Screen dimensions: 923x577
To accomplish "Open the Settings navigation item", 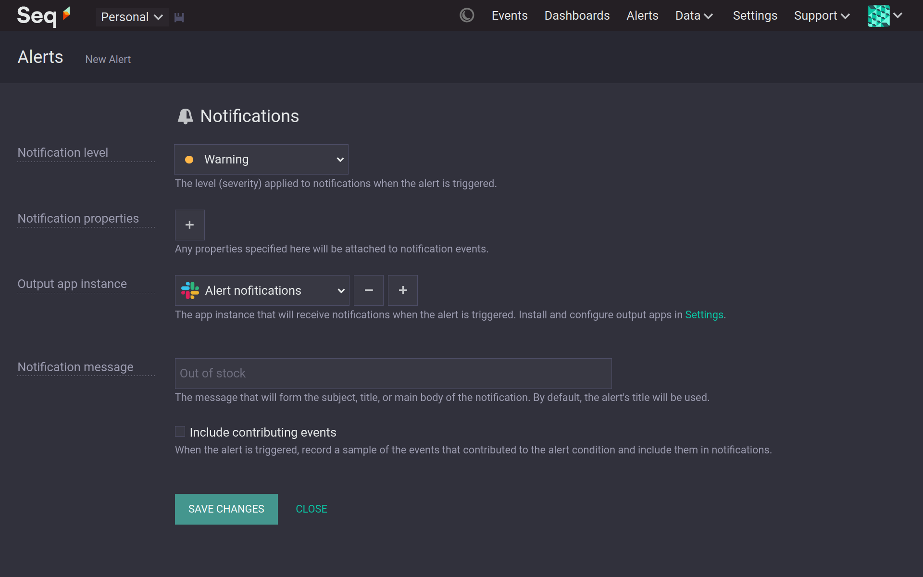I will tap(755, 15).
